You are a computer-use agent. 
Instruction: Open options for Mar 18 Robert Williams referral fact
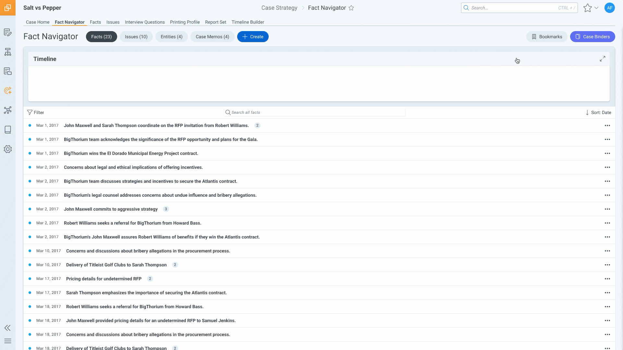[607, 307]
